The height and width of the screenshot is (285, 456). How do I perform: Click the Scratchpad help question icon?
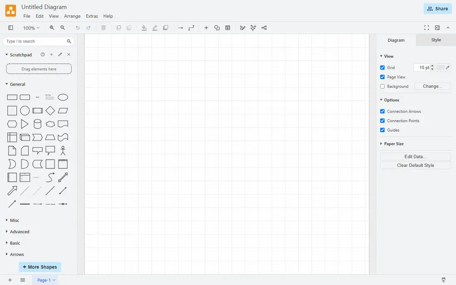tap(43, 55)
